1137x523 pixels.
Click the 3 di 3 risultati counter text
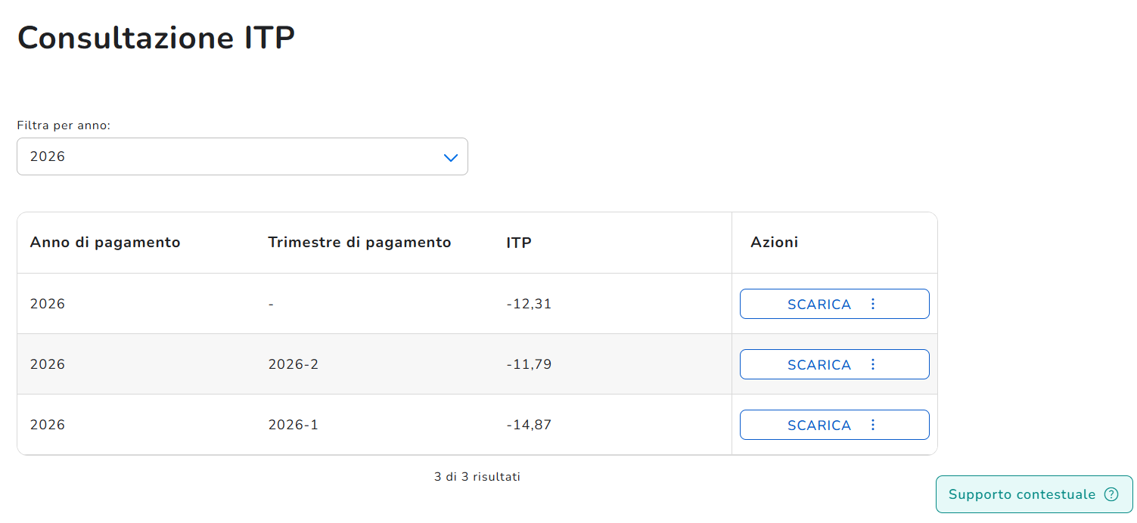[x=477, y=477]
